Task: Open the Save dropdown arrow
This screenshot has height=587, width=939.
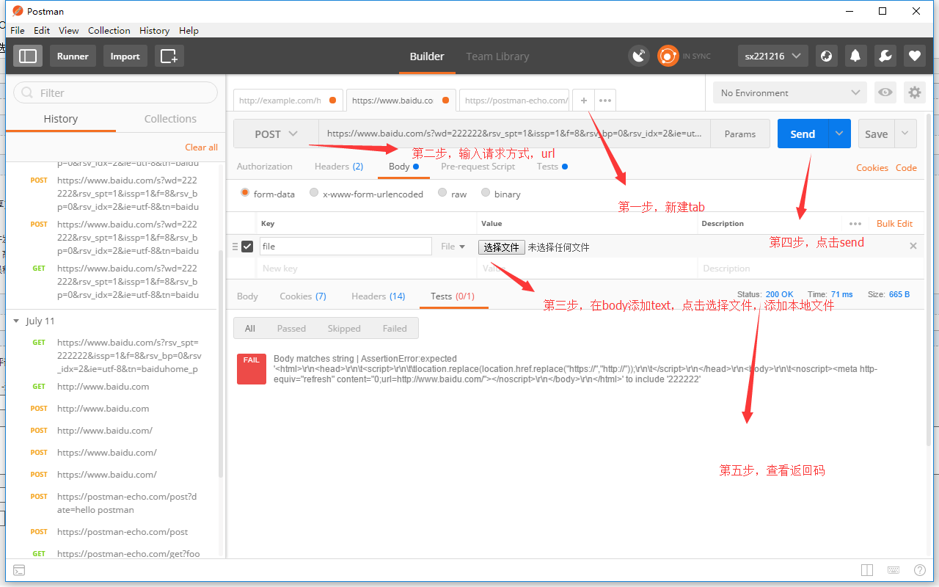Action: pos(905,134)
